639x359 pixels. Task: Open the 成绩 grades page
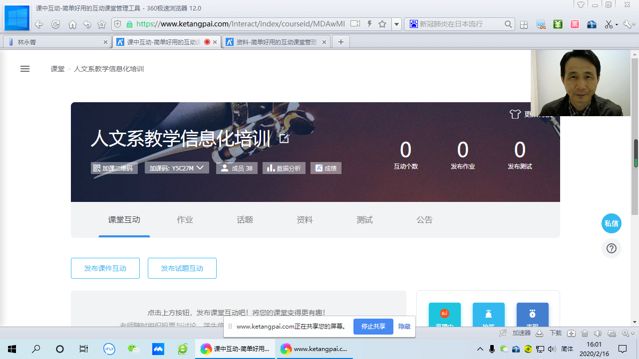pyautogui.click(x=326, y=168)
